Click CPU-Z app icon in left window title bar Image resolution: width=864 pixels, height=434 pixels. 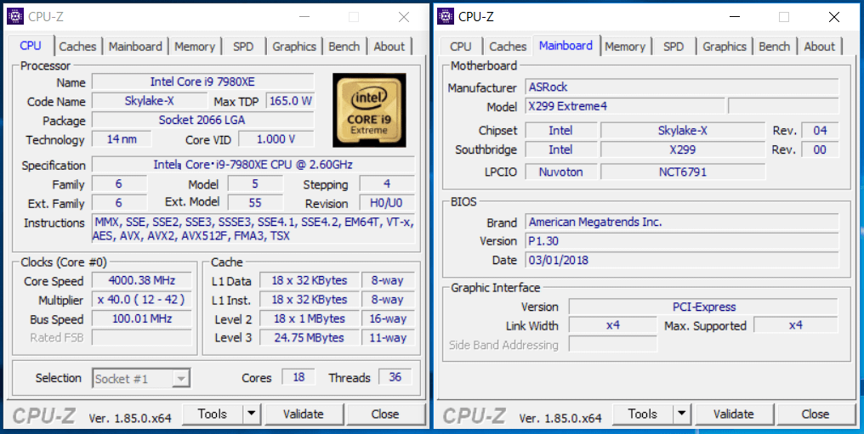click(15, 16)
